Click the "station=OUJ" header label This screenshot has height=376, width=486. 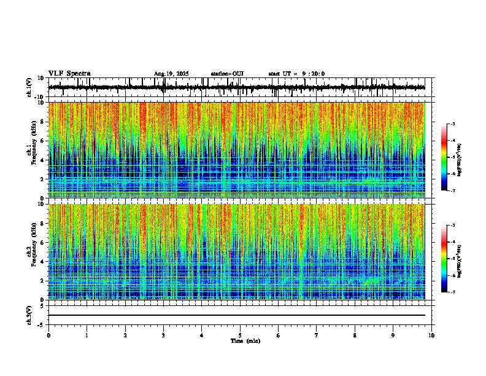[x=227, y=74]
